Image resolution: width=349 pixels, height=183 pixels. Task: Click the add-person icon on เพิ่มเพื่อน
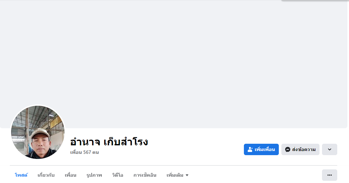(x=250, y=149)
